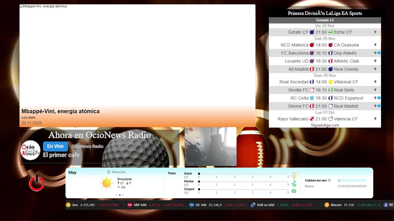Screen dimensions: 394x221
Task: Click the Hierba plant pollen icon
Action: pyautogui.click(x=294, y=183)
